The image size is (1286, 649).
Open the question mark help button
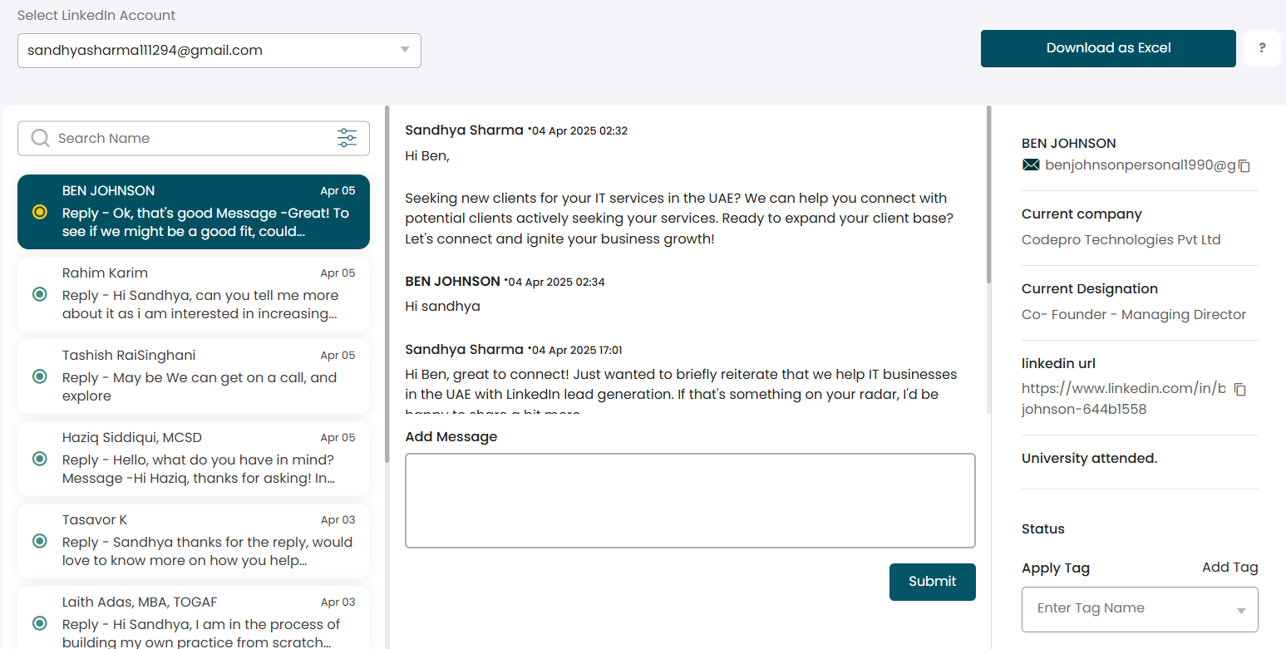click(1262, 48)
